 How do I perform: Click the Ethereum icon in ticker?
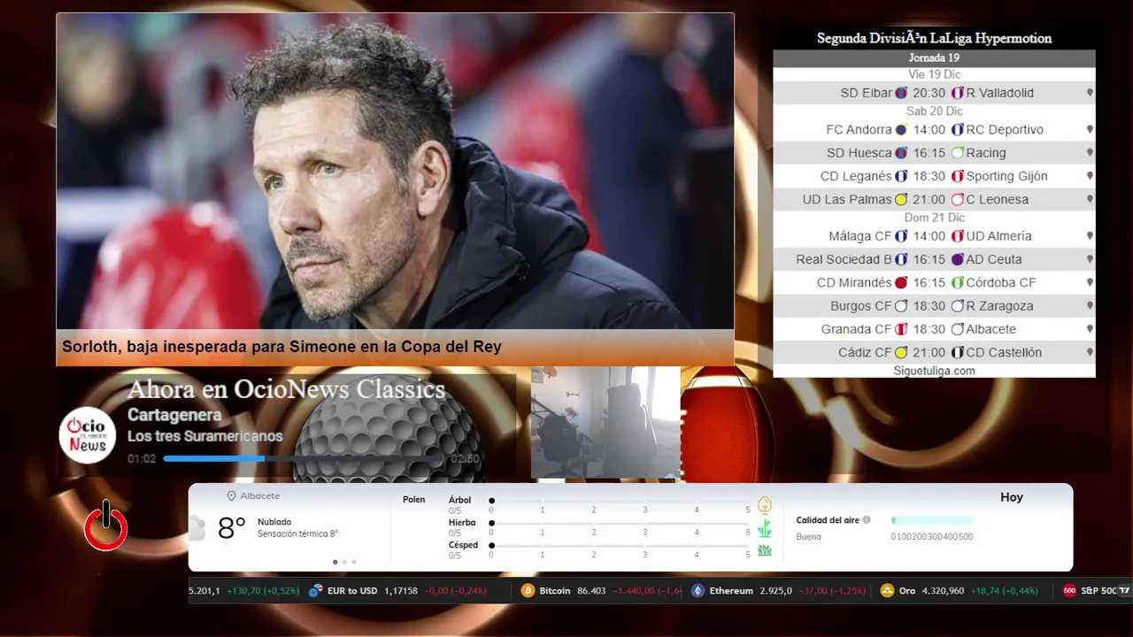[698, 591]
